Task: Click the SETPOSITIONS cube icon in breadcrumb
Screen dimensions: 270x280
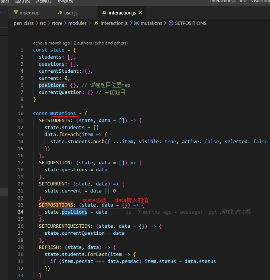Action: (x=171, y=23)
